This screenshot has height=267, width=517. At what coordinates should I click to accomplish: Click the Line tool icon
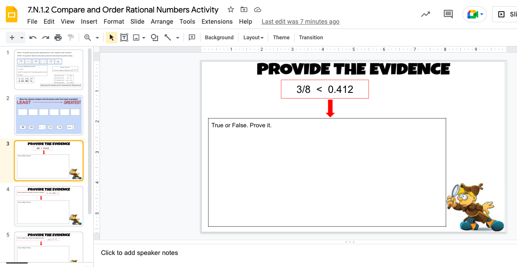click(169, 38)
